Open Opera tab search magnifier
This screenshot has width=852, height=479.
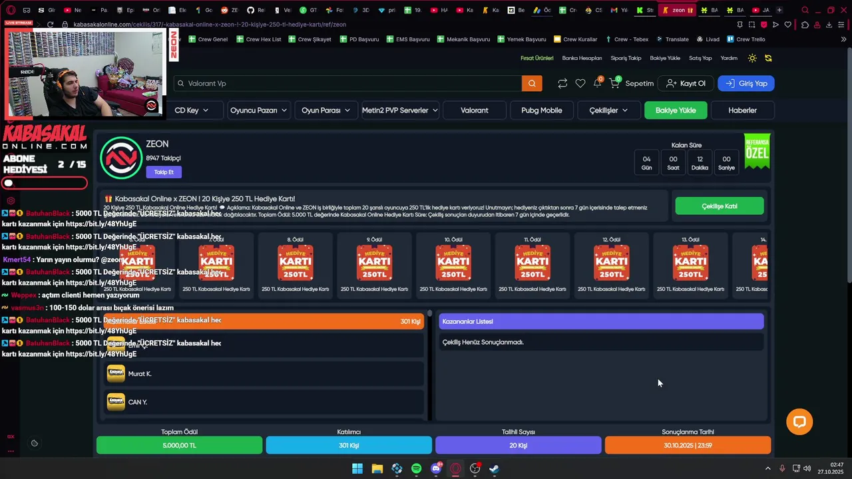[x=805, y=10]
